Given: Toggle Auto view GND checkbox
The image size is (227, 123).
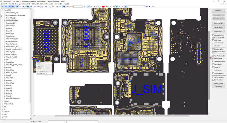Looking at the screenshot, I should [213, 38].
